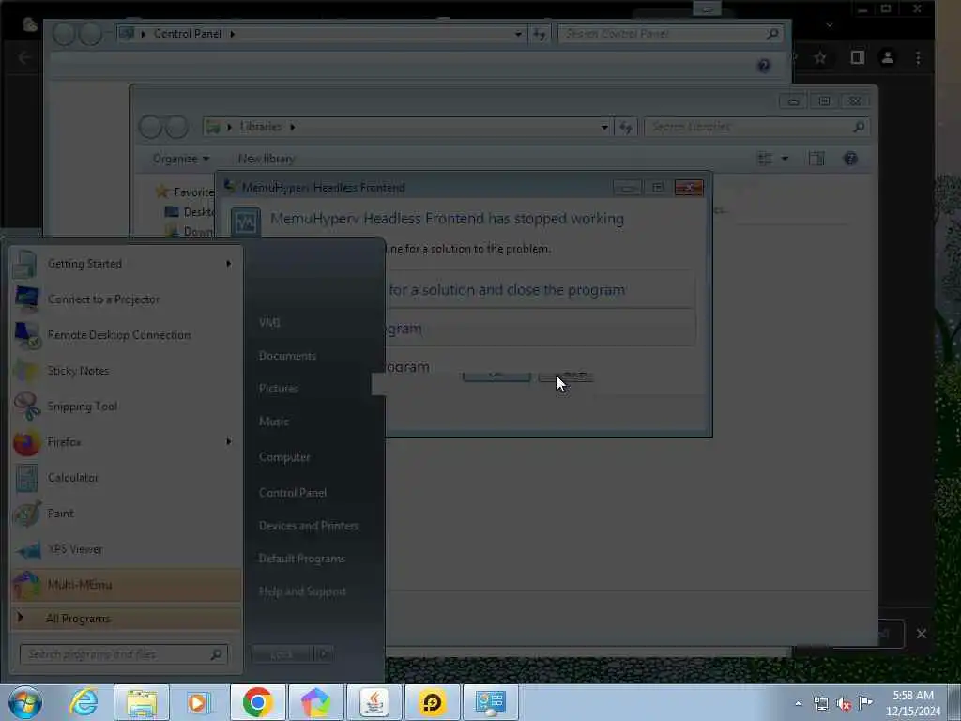Open the Control Panel address bar dropdown
Image resolution: width=961 pixels, height=721 pixels.
click(x=518, y=35)
